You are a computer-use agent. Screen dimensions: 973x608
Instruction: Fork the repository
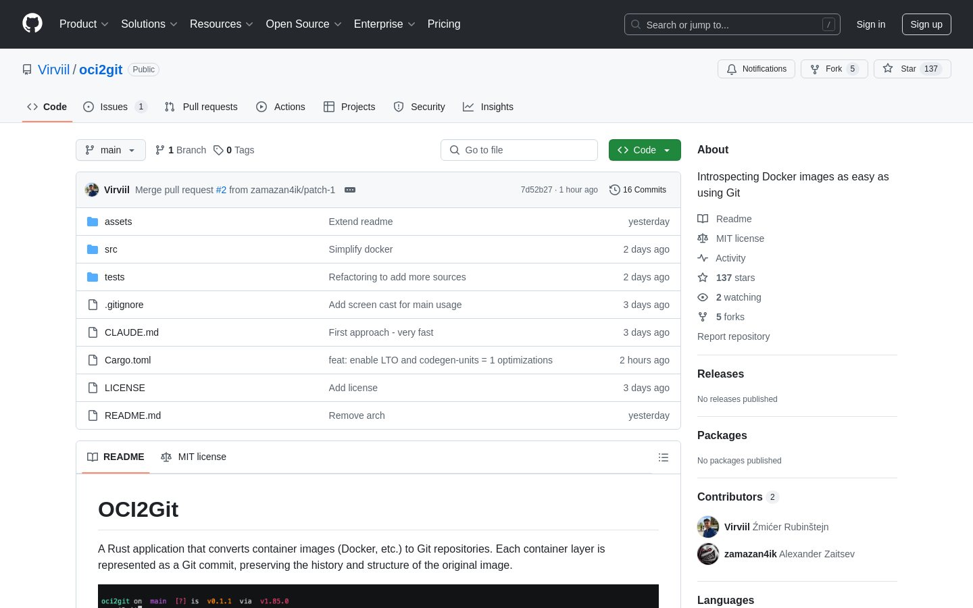[834, 69]
